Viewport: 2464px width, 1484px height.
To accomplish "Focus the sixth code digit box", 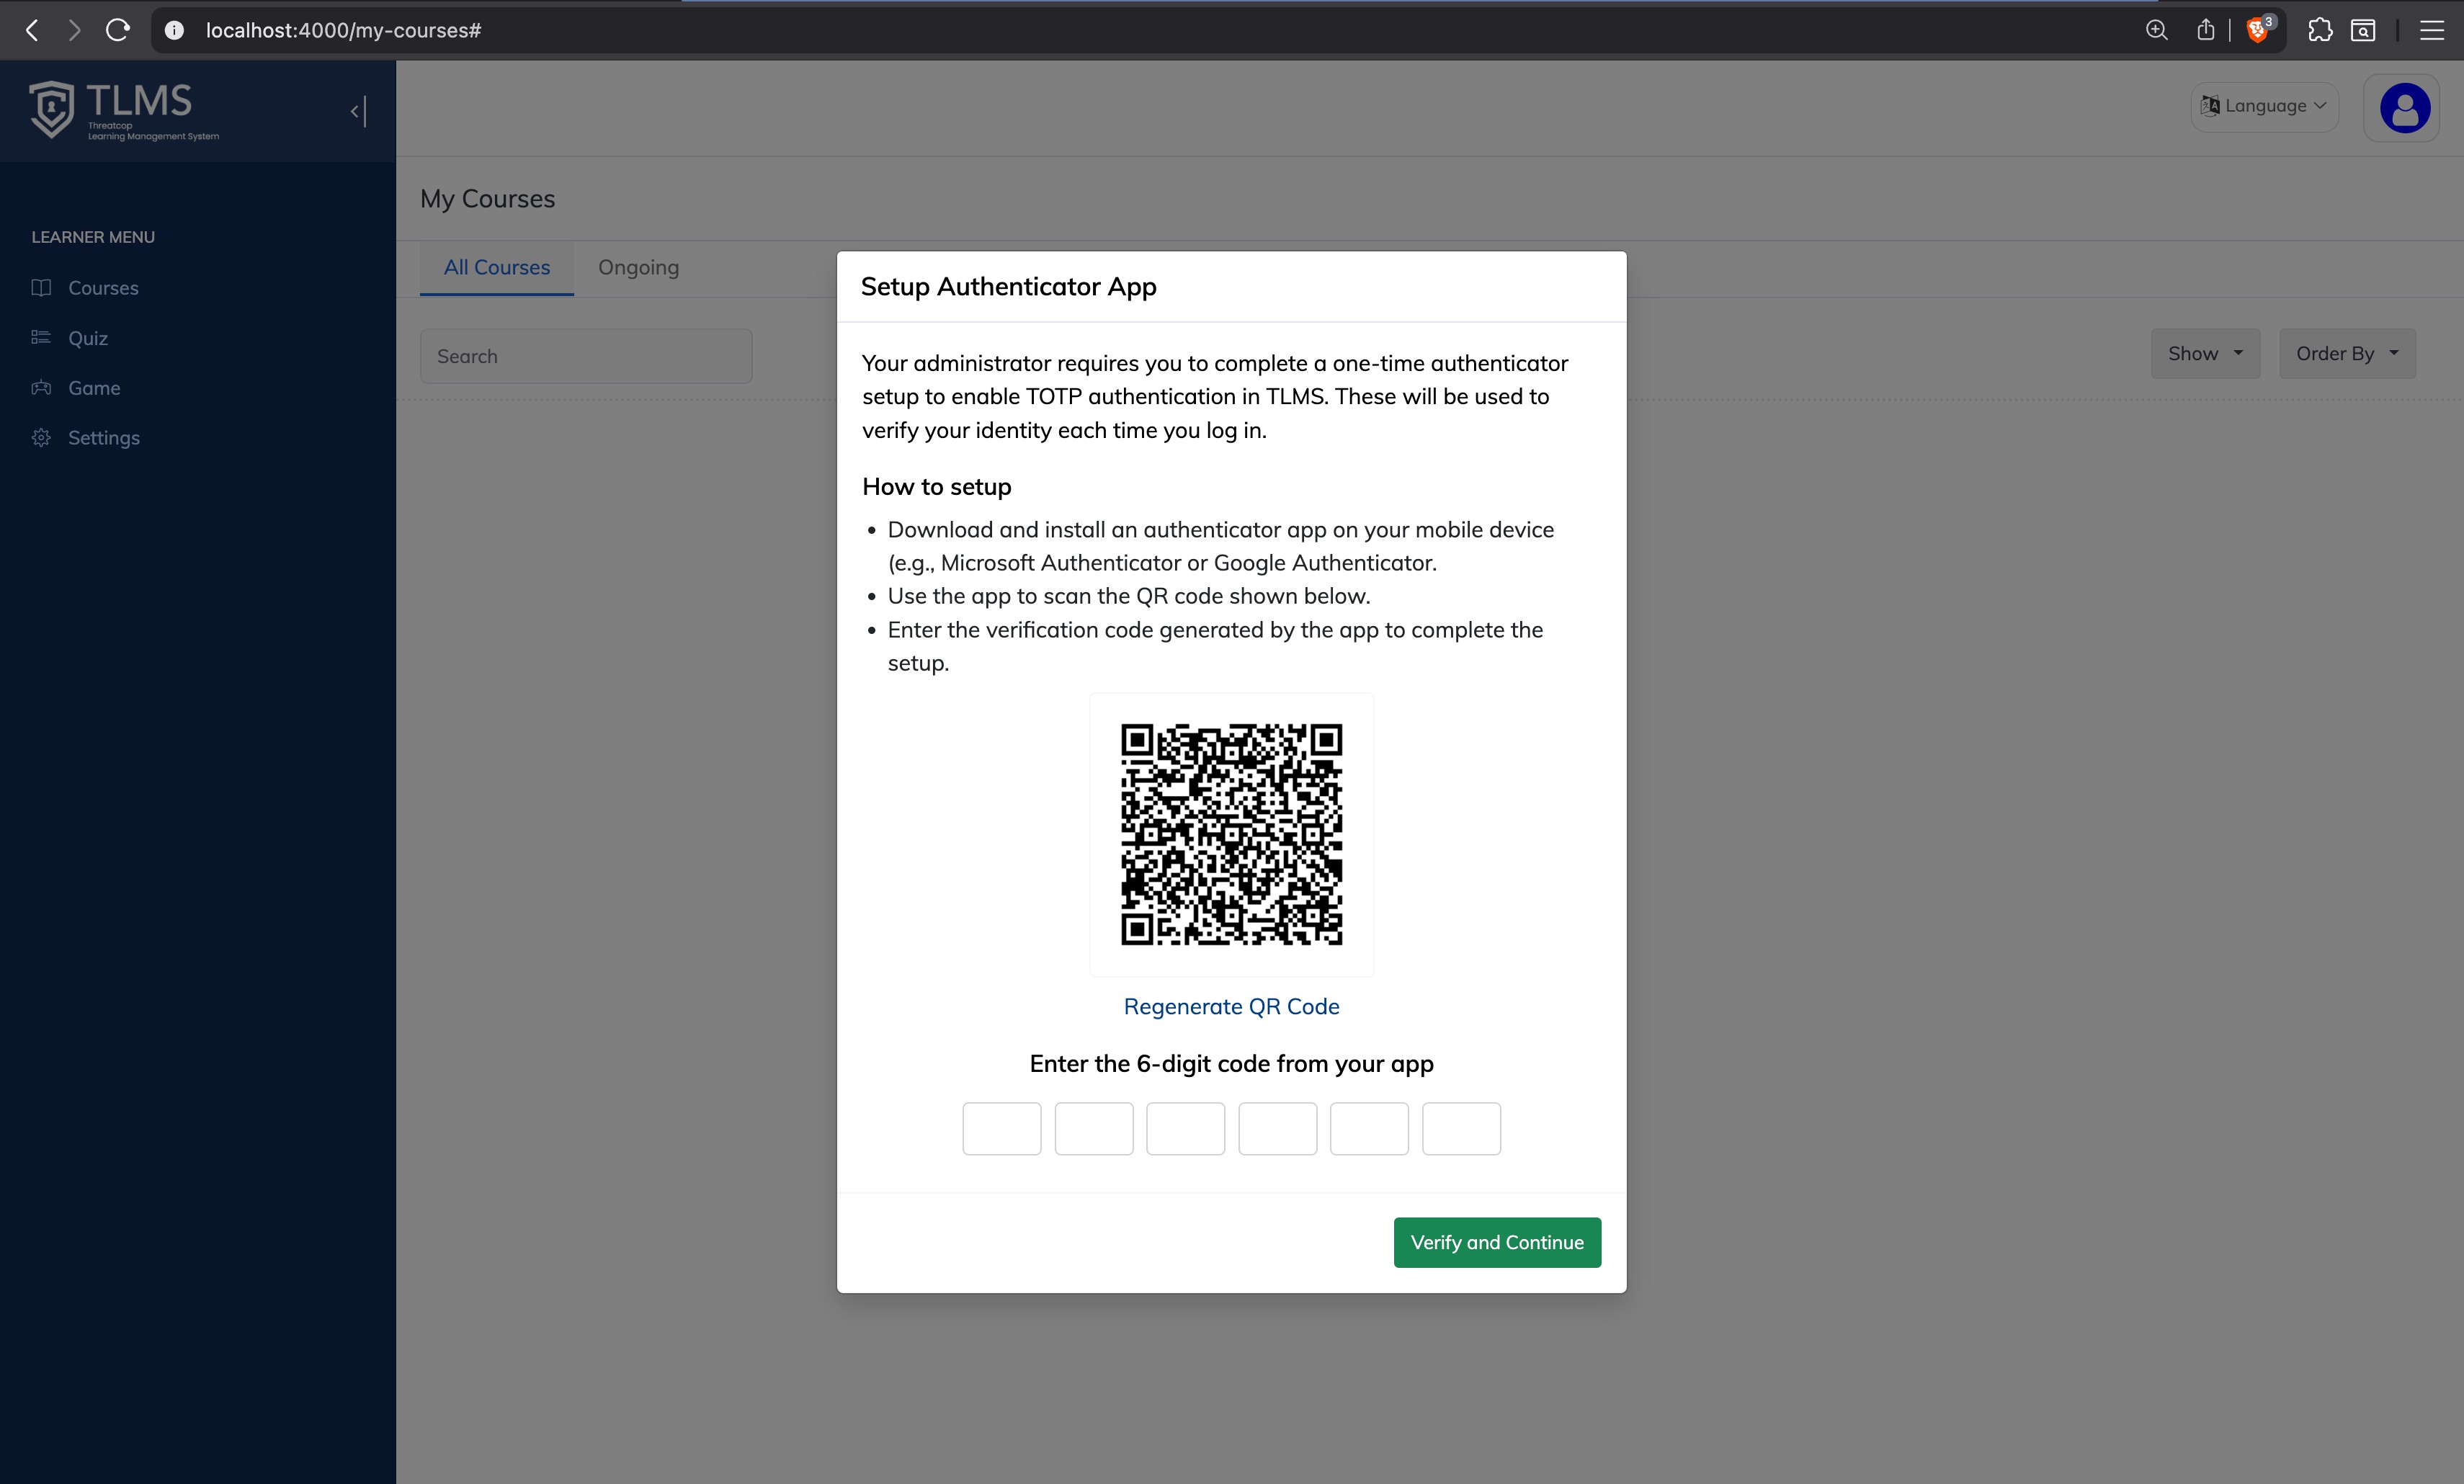I will click(x=1461, y=1128).
